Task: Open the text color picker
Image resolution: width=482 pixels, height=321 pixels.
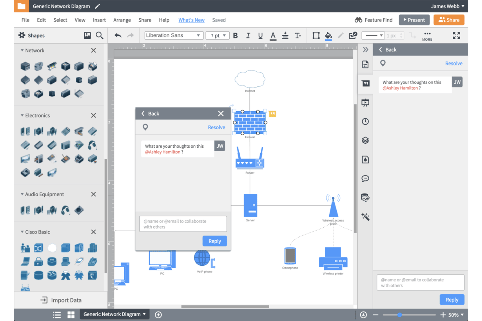Action: point(273,36)
